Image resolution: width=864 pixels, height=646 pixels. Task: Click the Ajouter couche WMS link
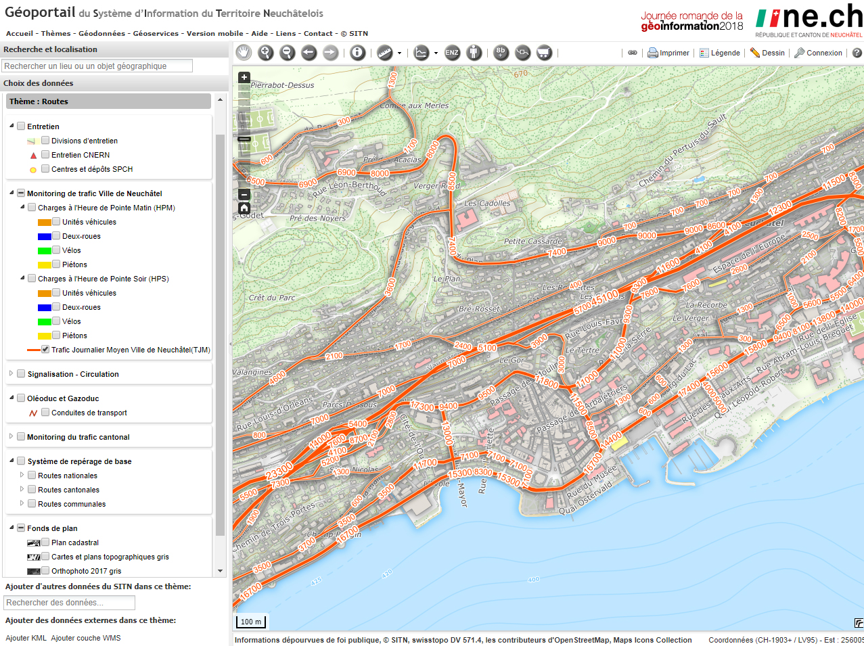tap(86, 638)
